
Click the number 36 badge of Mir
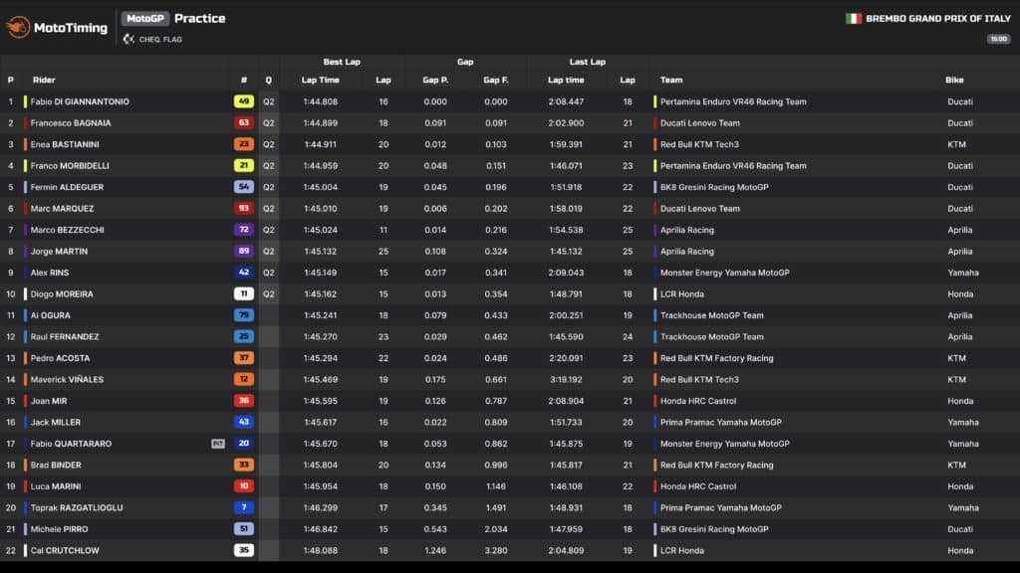[x=244, y=401]
